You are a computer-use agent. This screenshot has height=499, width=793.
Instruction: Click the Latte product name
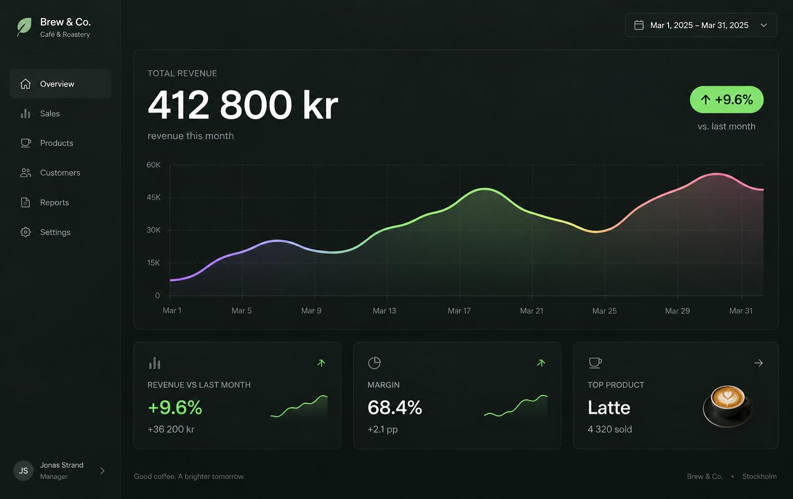[x=609, y=407]
